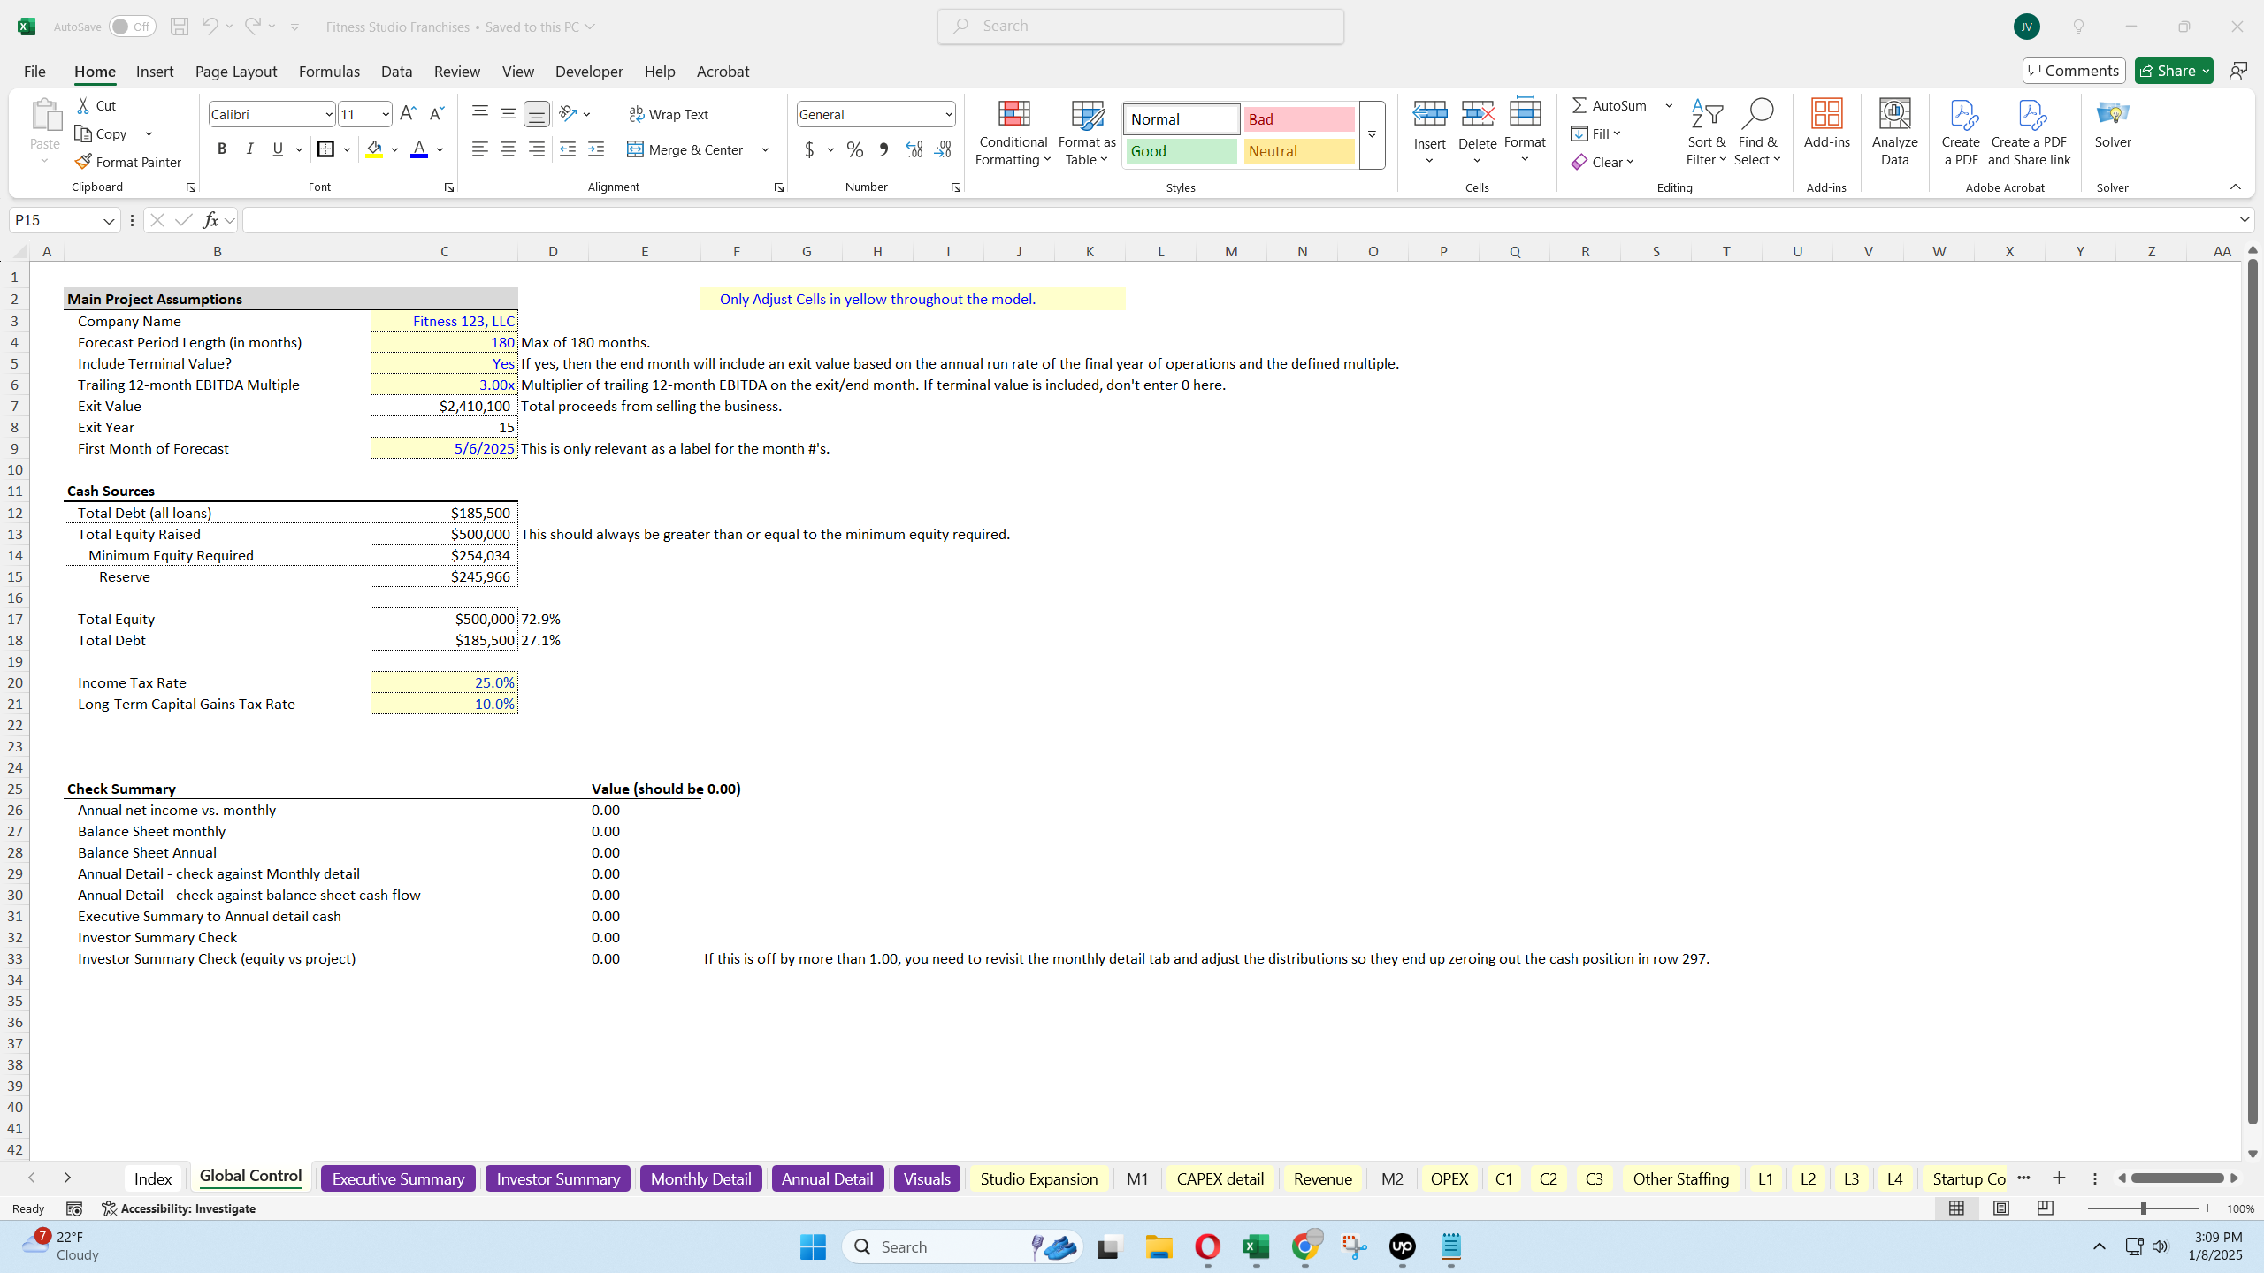The width and height of the screenshot is (2264, 1273).
Task: Click the Analyze Data icon
Action: click(x=1894, y=133)
